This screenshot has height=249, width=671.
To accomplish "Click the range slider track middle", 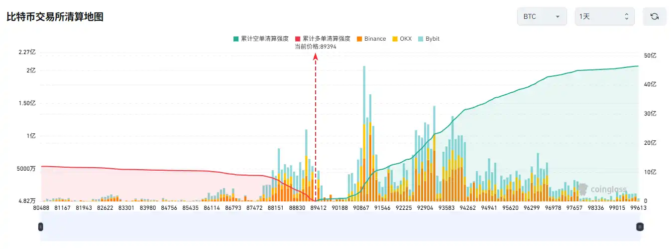I will tap(340, 227).
